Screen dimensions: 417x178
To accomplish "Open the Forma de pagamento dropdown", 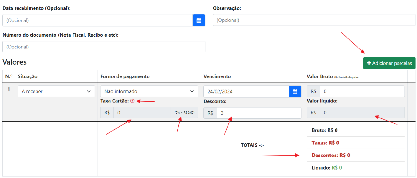I will 149,91.
